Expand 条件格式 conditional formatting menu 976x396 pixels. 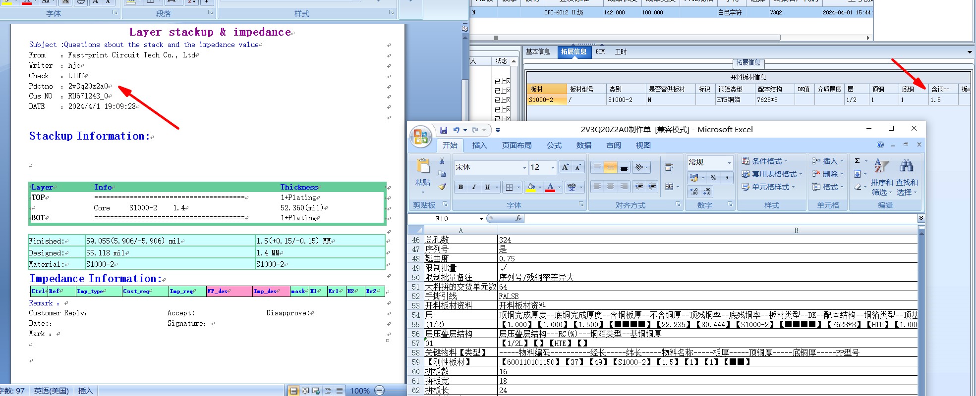(764, 161)
